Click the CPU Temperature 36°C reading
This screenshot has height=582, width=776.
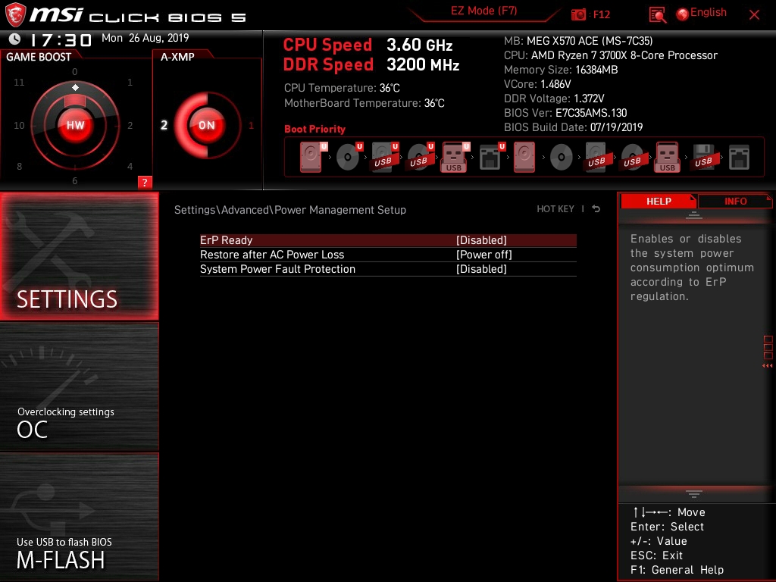click(342, 88)
